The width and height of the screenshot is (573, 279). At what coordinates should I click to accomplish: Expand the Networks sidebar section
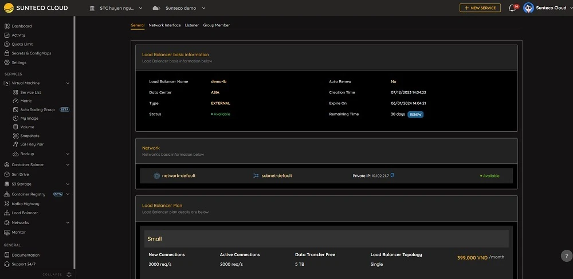tap(68, 223)
